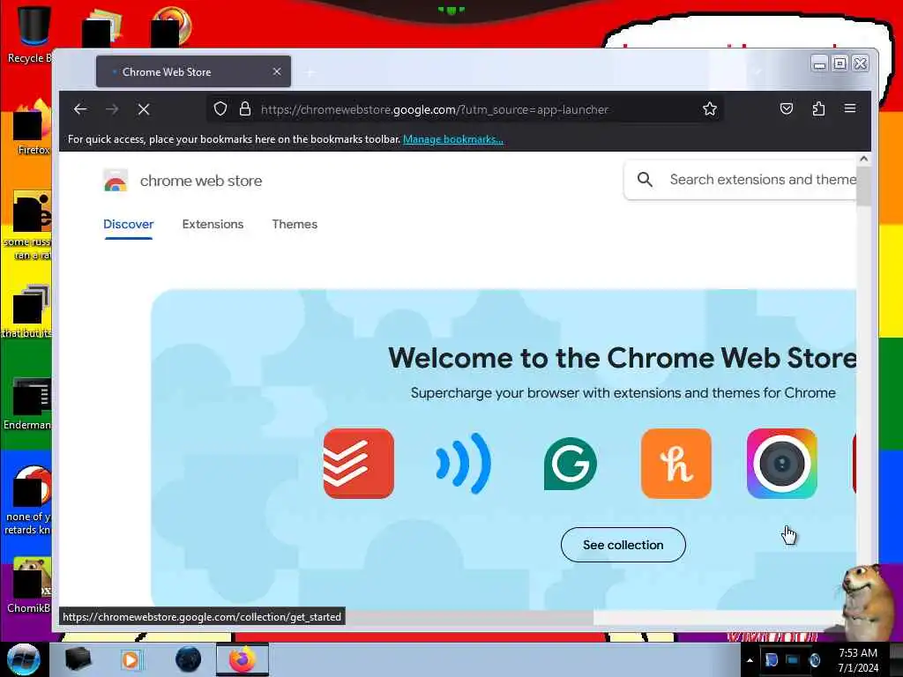Image resolution: width=903 pixels, height=677 pixels.
Task: Open the orange Honey extension icon
Action: 676,464
